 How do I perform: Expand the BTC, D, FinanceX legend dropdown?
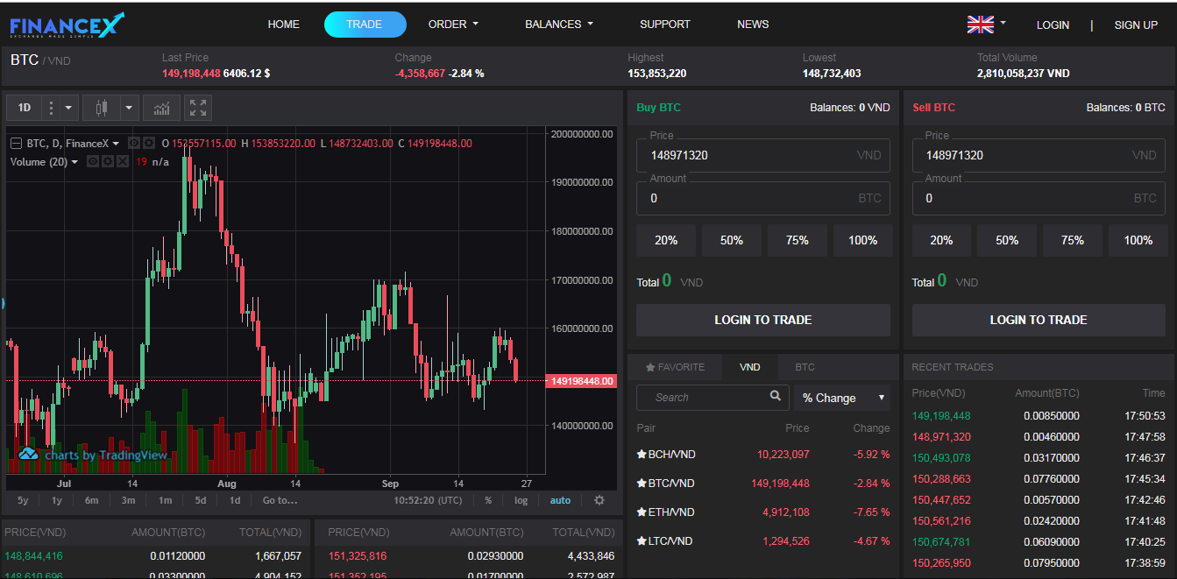(x=116, y=144)
